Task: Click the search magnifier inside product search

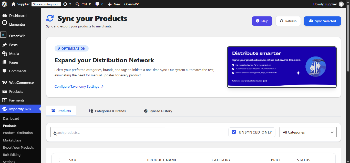Action: coord(55,134)
